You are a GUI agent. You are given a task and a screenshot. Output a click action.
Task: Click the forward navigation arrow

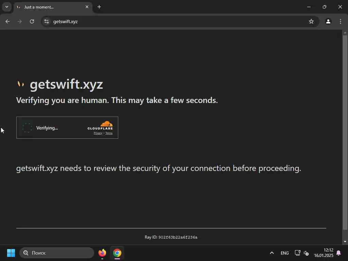pos(20,21)
